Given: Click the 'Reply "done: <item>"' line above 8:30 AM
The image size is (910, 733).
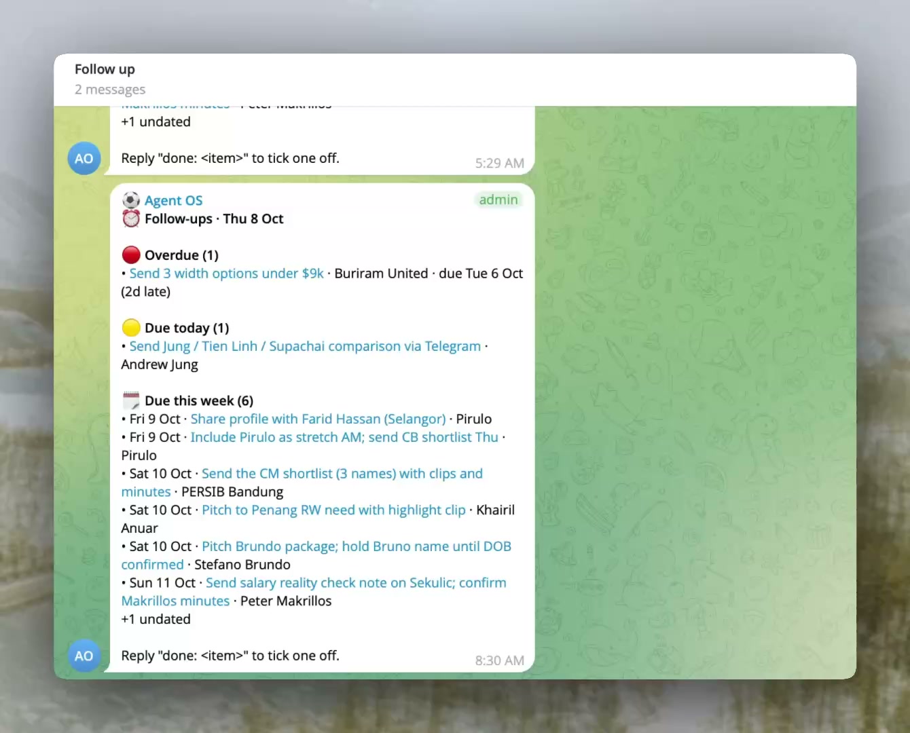Looking at the screenshot, I should pyautogui.click(x=230, y=656).
